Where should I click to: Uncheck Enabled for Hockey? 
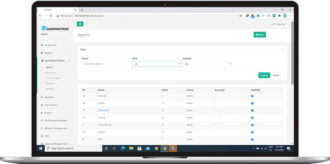[252, 118]
